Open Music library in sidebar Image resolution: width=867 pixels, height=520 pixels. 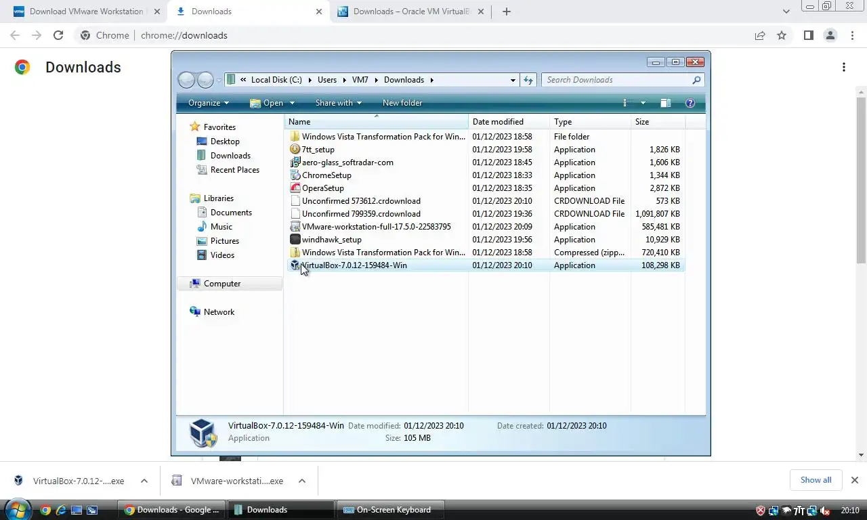[221, 227]
